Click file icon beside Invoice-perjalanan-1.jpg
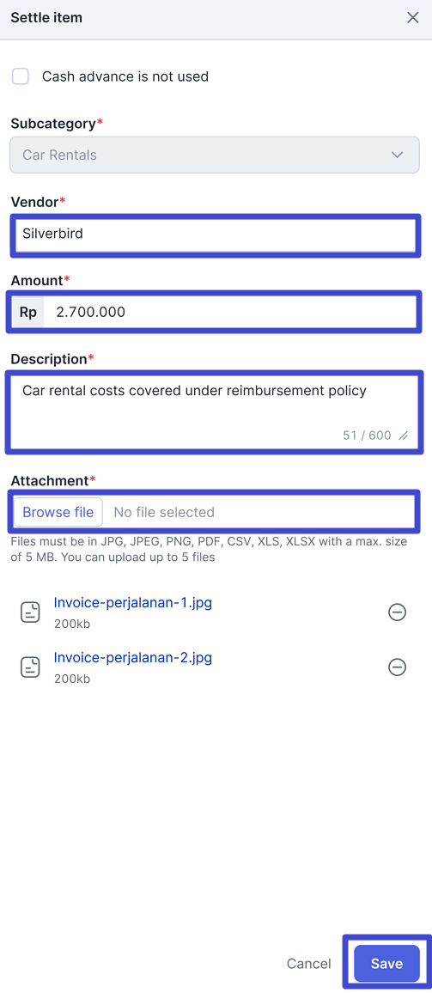 [x=30, y=612]
